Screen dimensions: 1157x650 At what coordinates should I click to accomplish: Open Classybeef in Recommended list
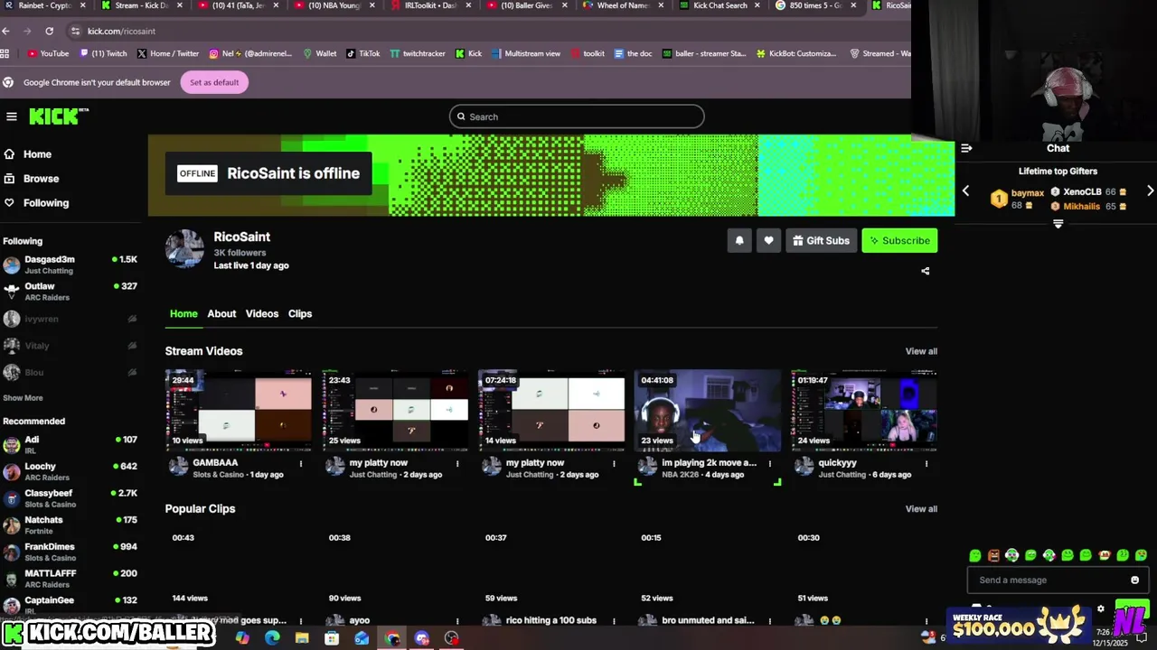click(70, 498)
